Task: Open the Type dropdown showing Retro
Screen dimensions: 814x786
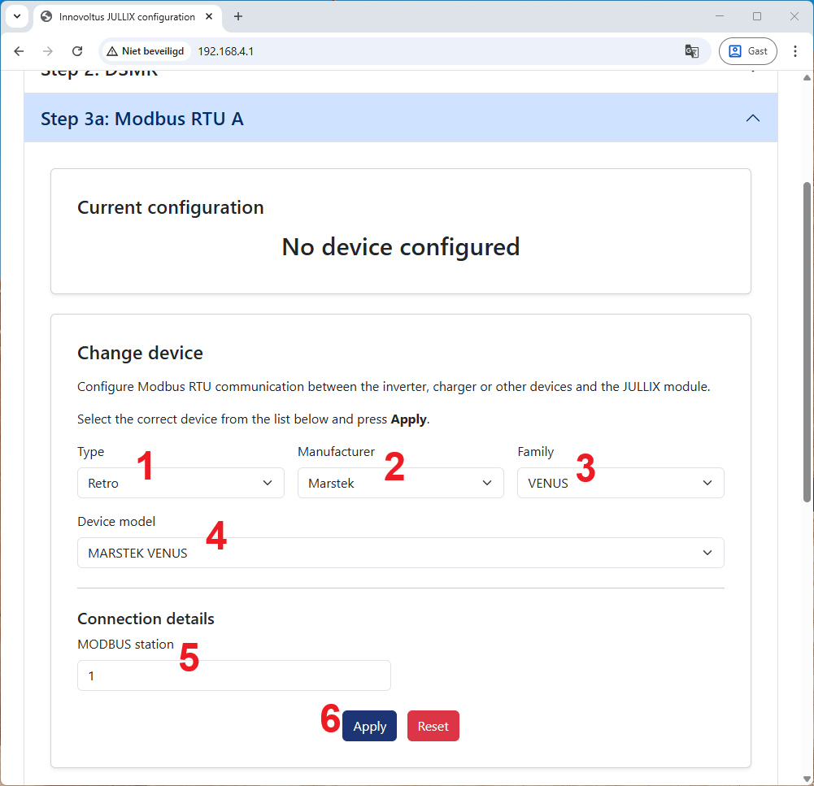Action: (x=181, y=483)
